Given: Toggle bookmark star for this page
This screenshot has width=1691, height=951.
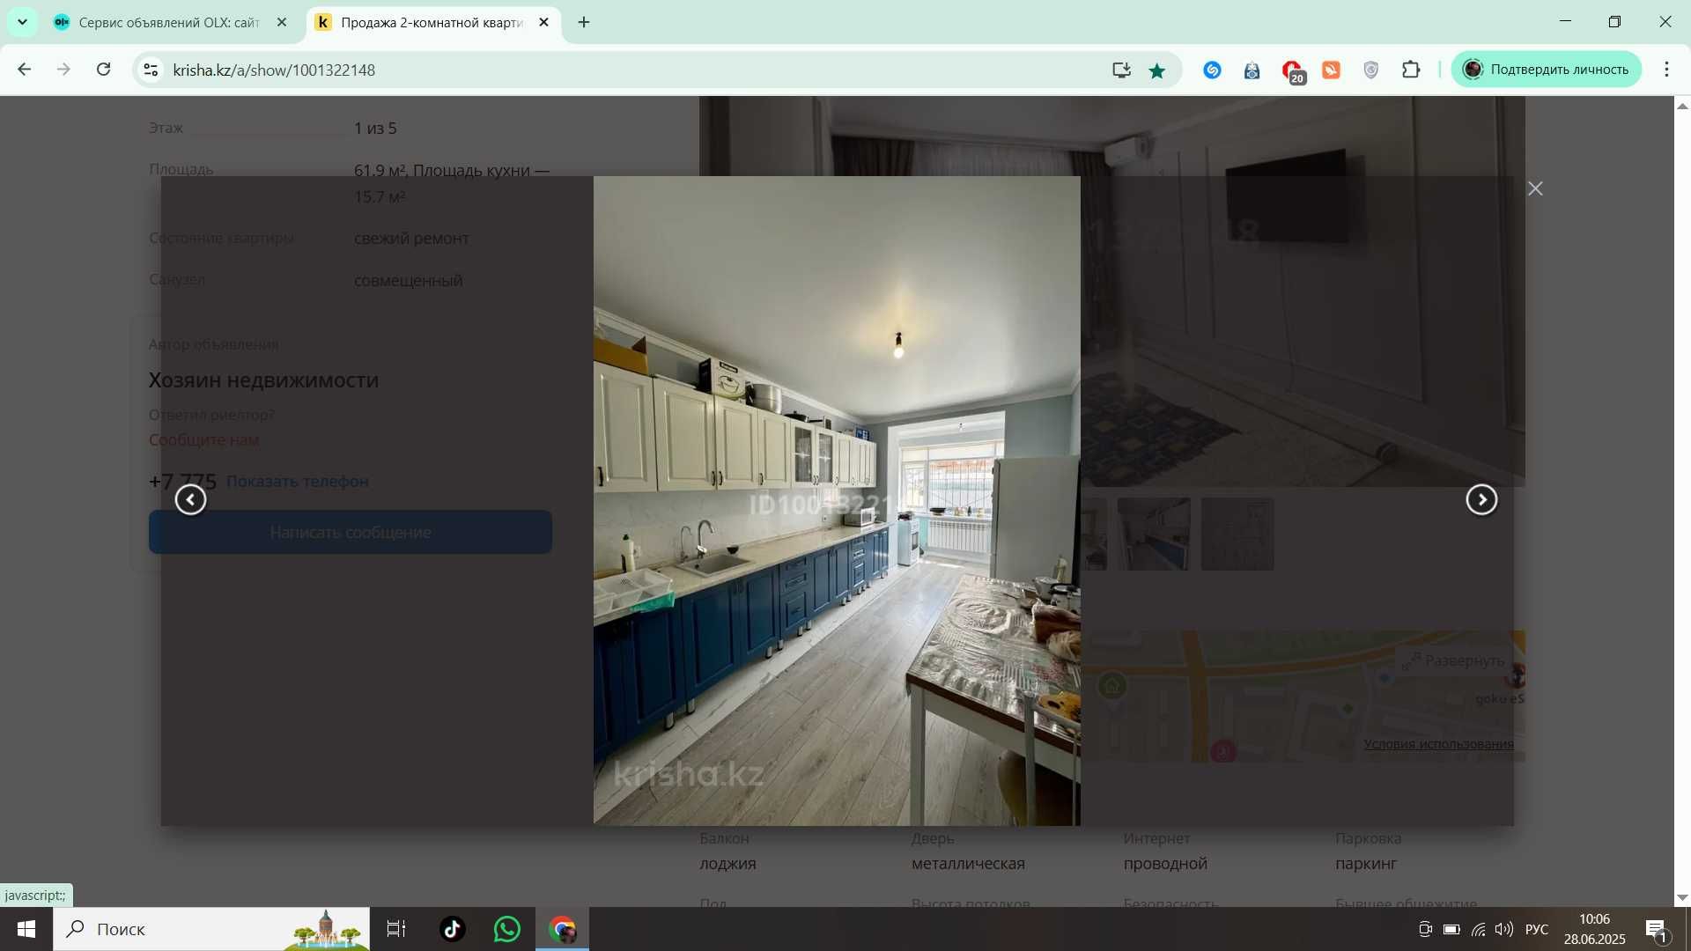Looking at the screenshot, I should click(x=1157, y=70).
